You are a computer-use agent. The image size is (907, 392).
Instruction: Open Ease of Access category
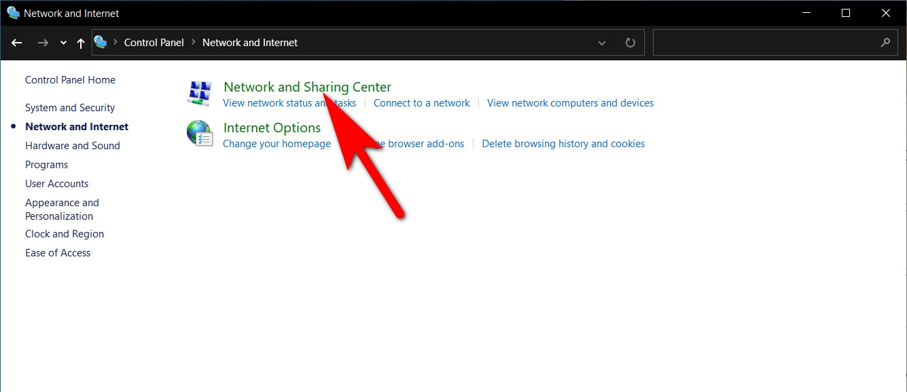[58, 253]
